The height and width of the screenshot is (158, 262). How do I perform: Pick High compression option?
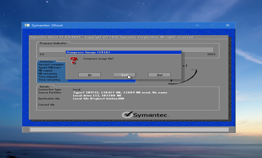[159, 75]
